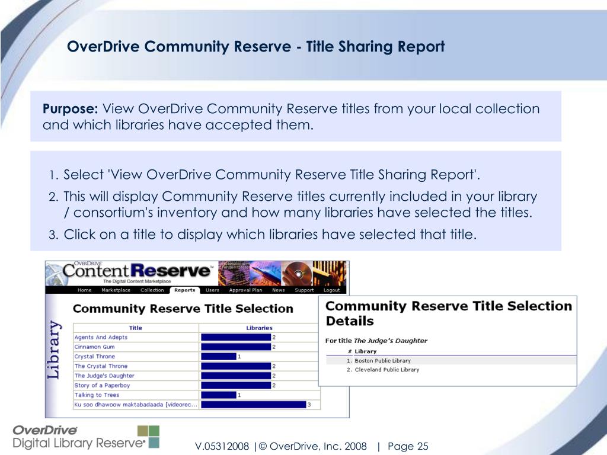Click The Judge's Daughter italic title in details

390,341
